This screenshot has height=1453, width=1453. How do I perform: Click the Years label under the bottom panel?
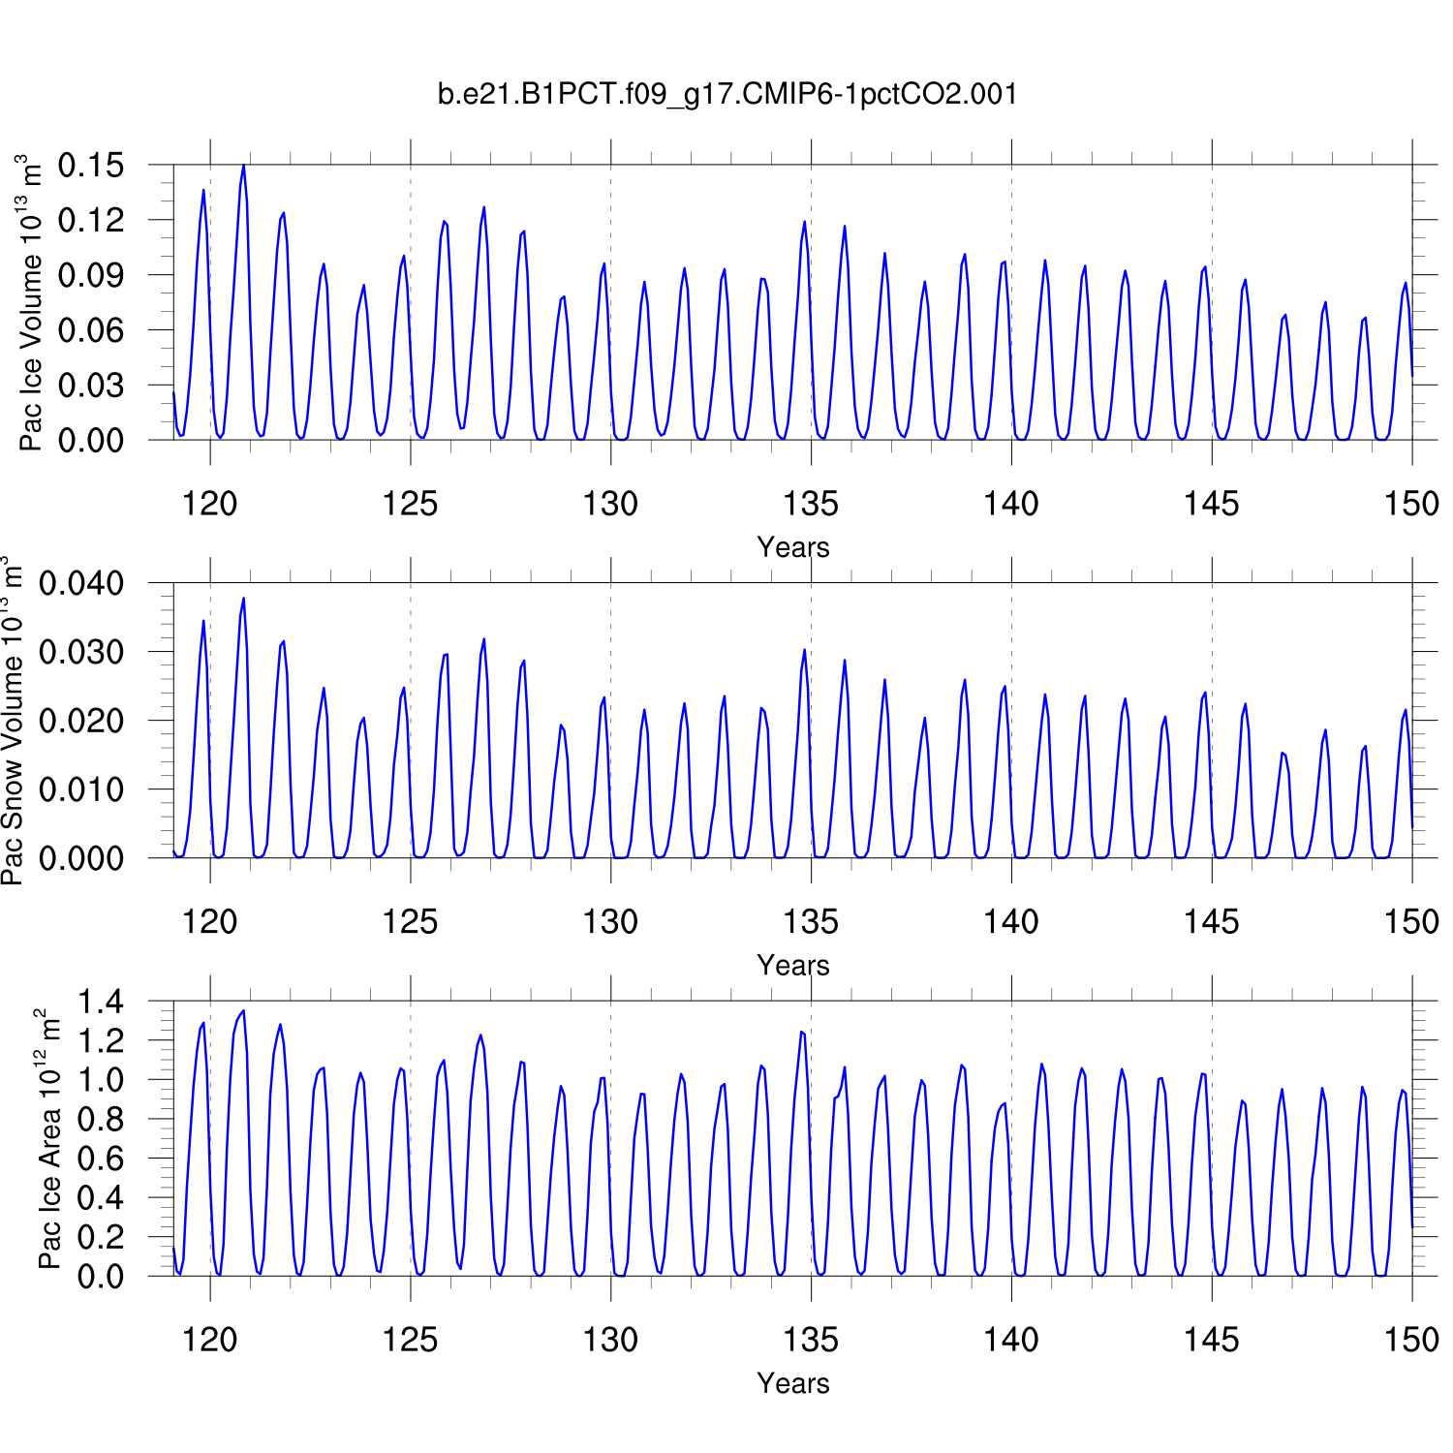click(792, 1383)
